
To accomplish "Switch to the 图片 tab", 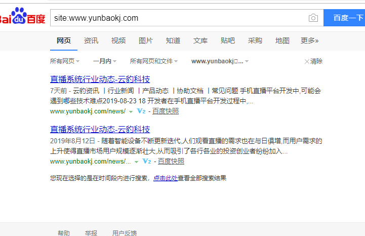I will point(146,41).
